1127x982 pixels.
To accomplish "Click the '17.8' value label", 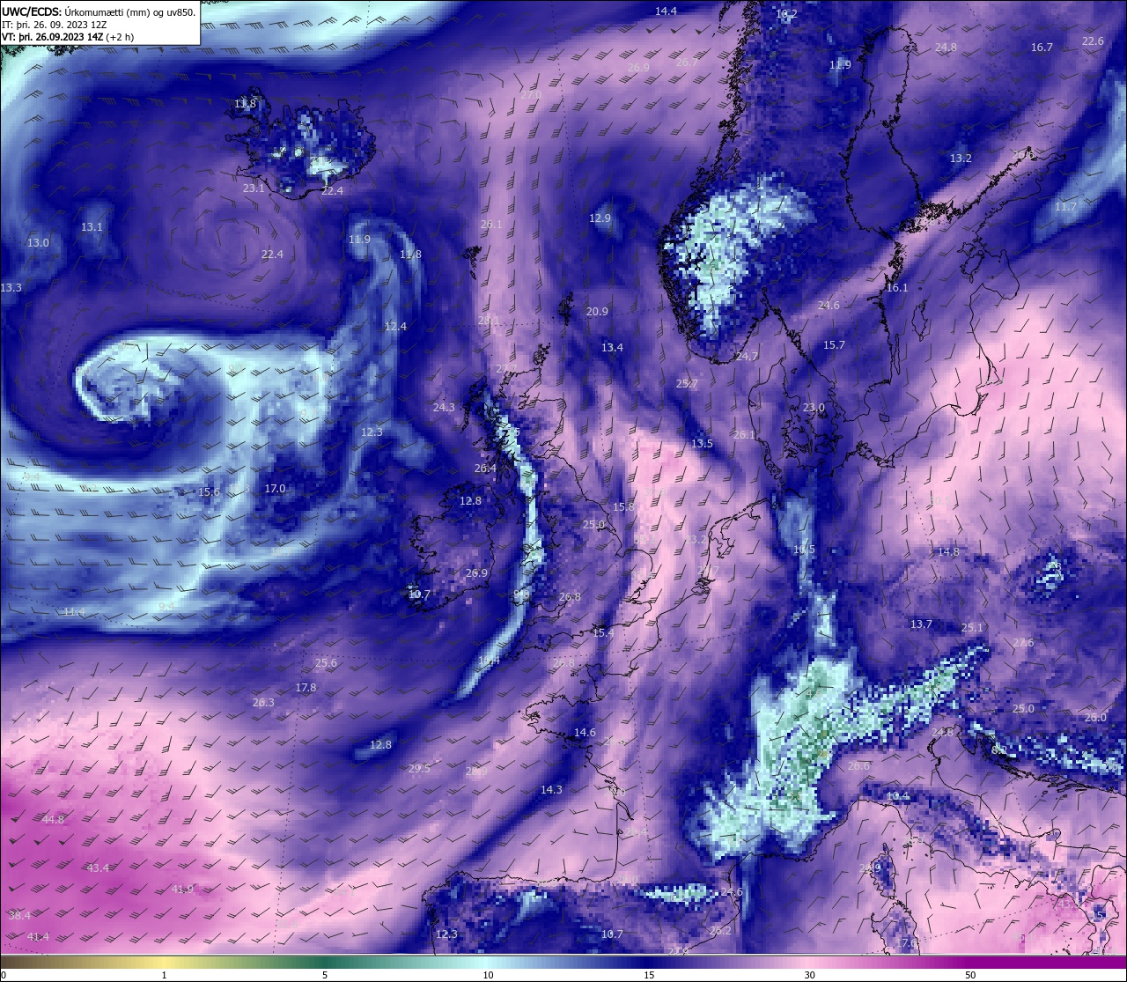I will [x=306, y=688].
